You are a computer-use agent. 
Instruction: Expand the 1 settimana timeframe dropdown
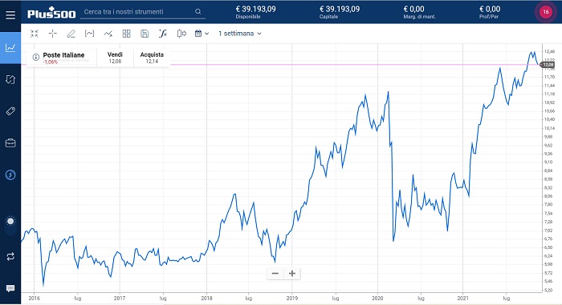click(x=240, y=34)
